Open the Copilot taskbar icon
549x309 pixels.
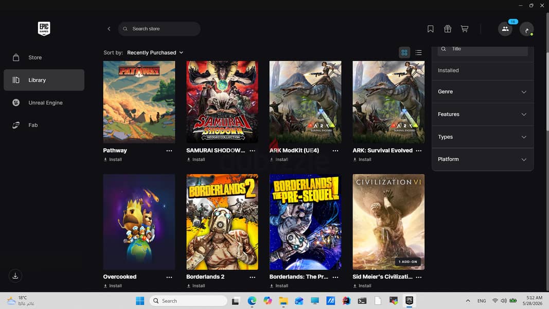(268, 301)
